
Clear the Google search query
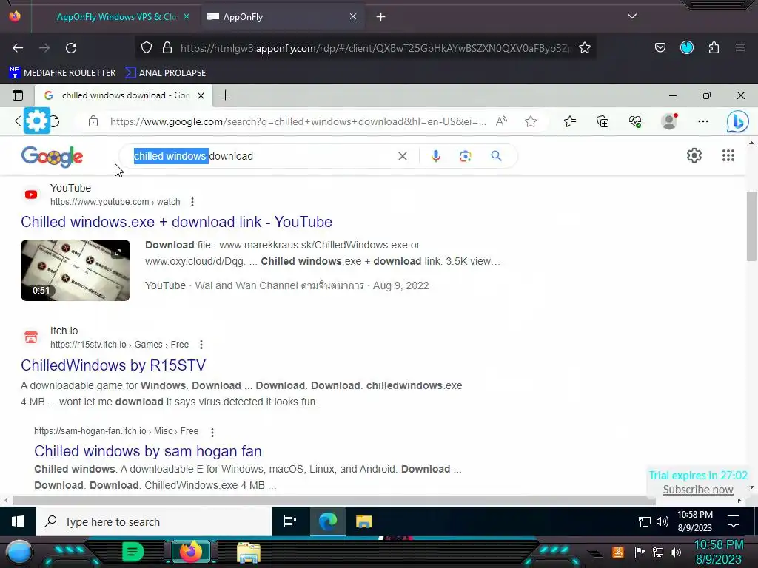[x=403, y=156]
